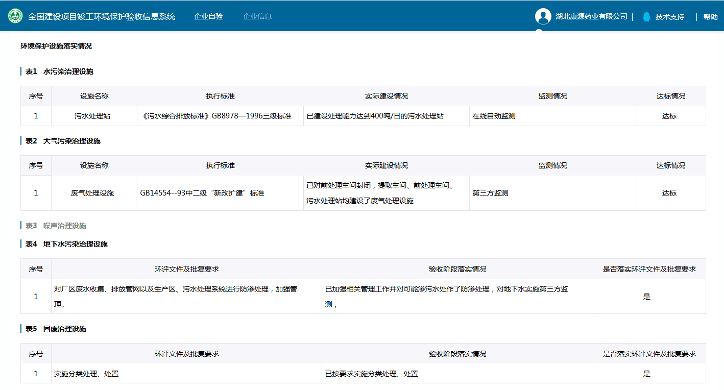Select the 废气处理设施 cell
Screen dimensions: 724x390
(94, 193)
